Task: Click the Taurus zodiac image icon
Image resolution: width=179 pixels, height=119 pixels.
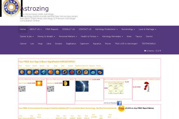Action: point(29,72)
